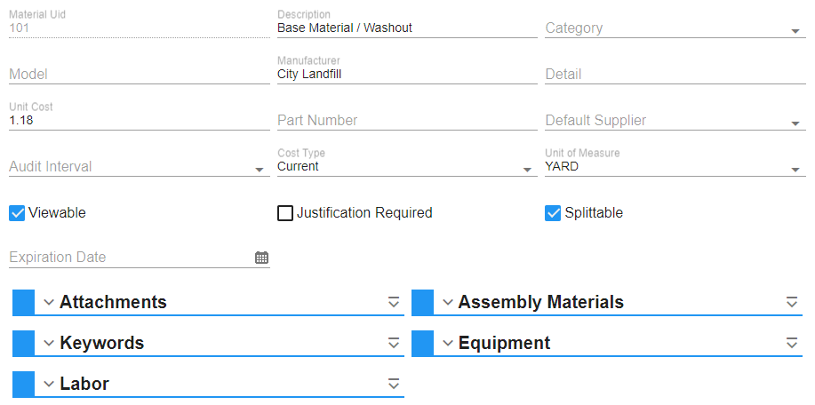Expand the Labor section chevron

[49, 384]
